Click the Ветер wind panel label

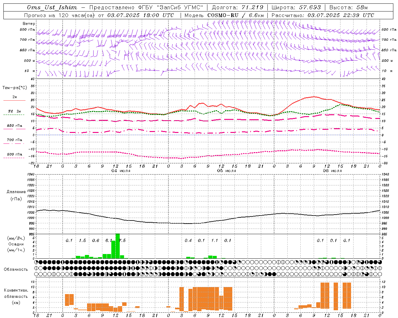(29, 24)
